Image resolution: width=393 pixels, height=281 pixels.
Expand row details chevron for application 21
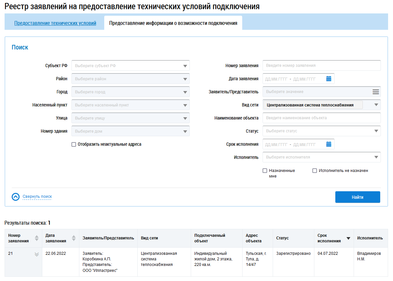37,254
